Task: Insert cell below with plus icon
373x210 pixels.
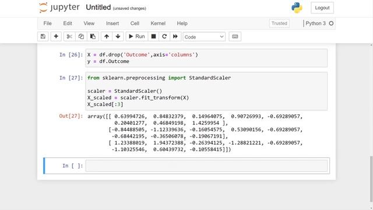Action: [56, 36]
